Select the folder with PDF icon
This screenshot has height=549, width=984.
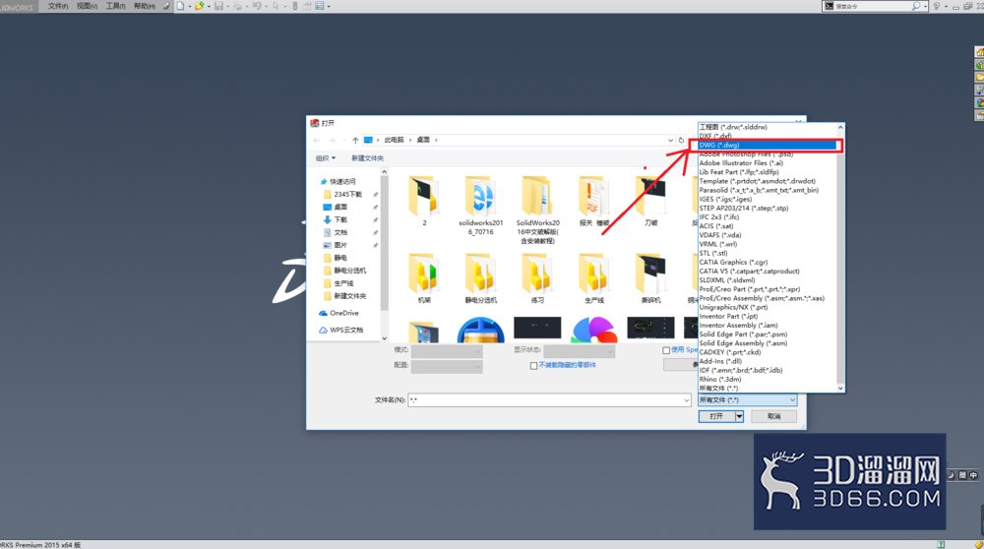click(593, 201)
